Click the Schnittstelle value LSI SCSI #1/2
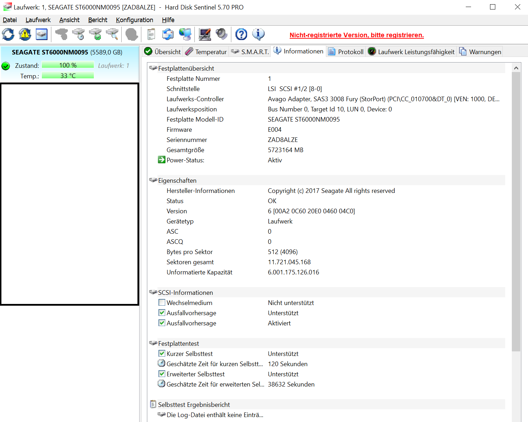Viewport: 528px width, 422px height. [295, 89]
